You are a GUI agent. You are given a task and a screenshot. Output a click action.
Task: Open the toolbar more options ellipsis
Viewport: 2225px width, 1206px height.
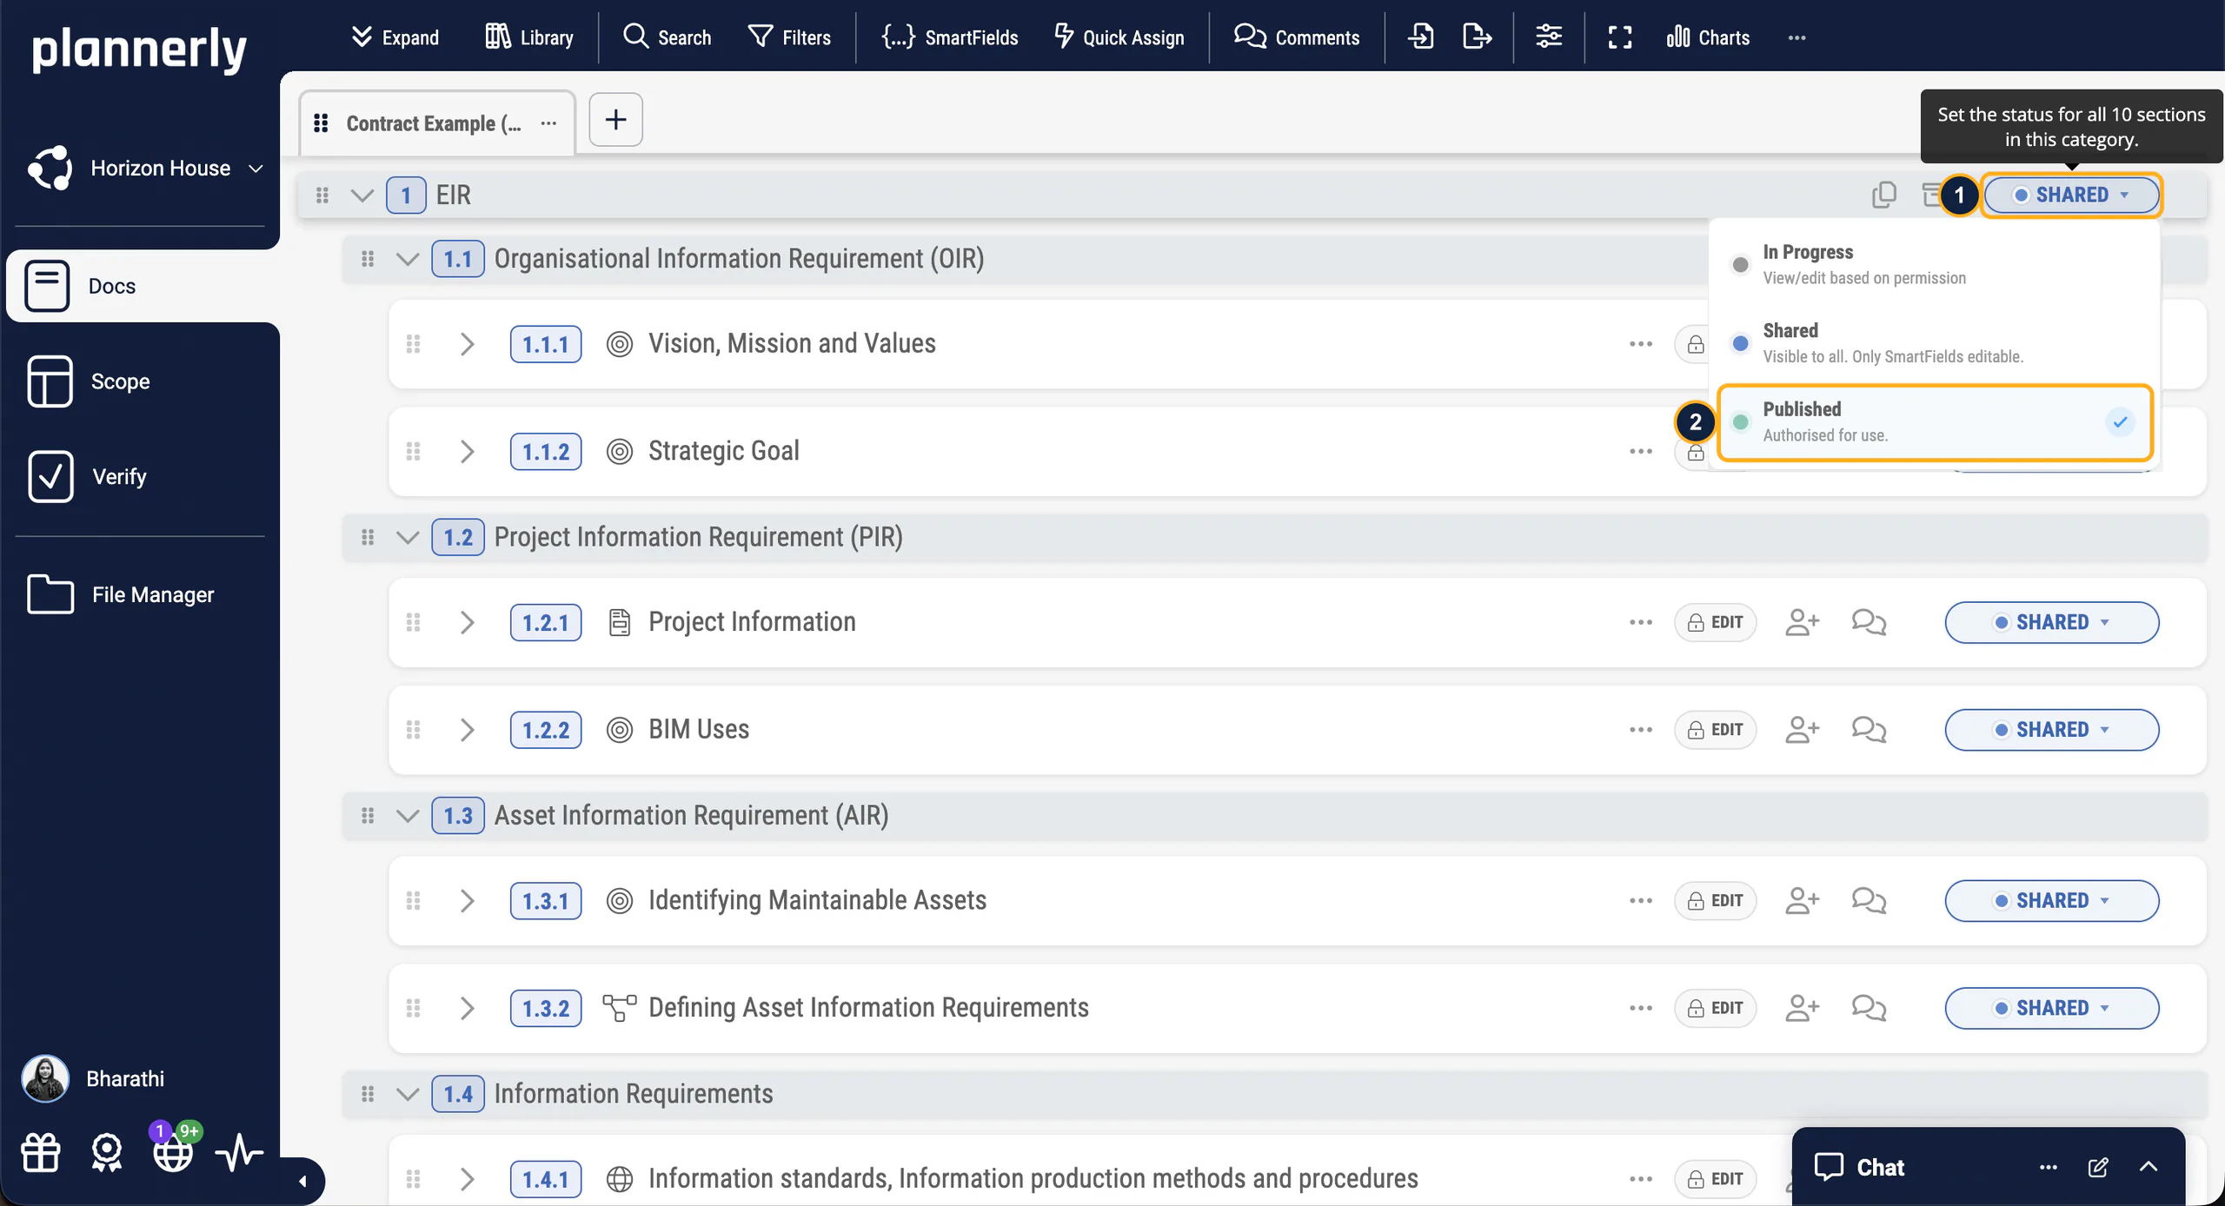[1797, 37]
